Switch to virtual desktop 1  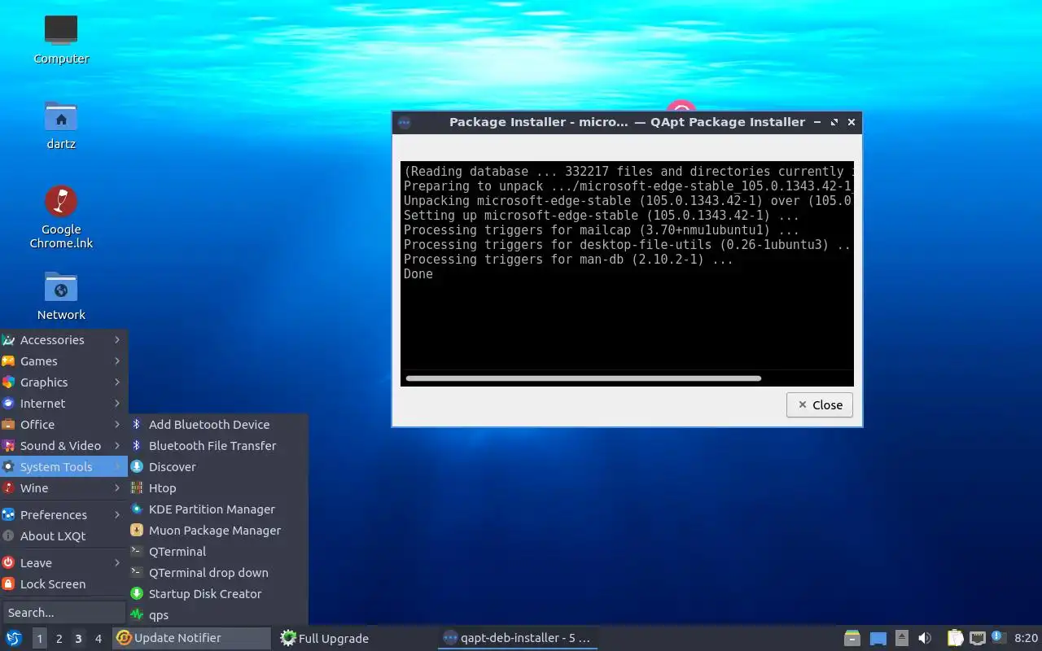pos(39,639)
